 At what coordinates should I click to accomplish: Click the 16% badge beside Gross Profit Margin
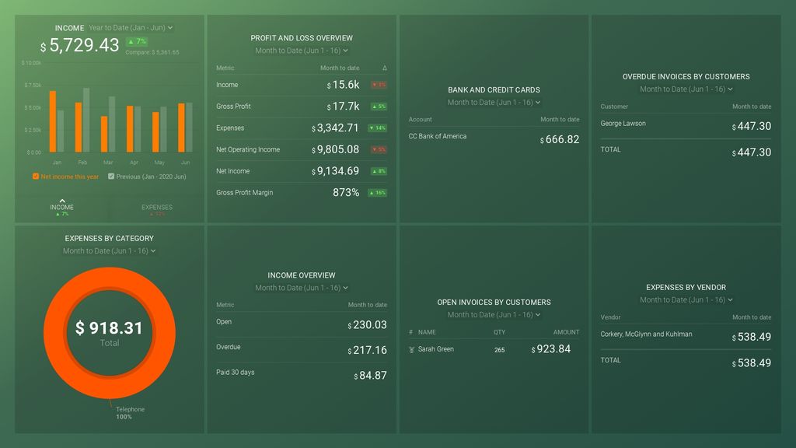point(379,192)
